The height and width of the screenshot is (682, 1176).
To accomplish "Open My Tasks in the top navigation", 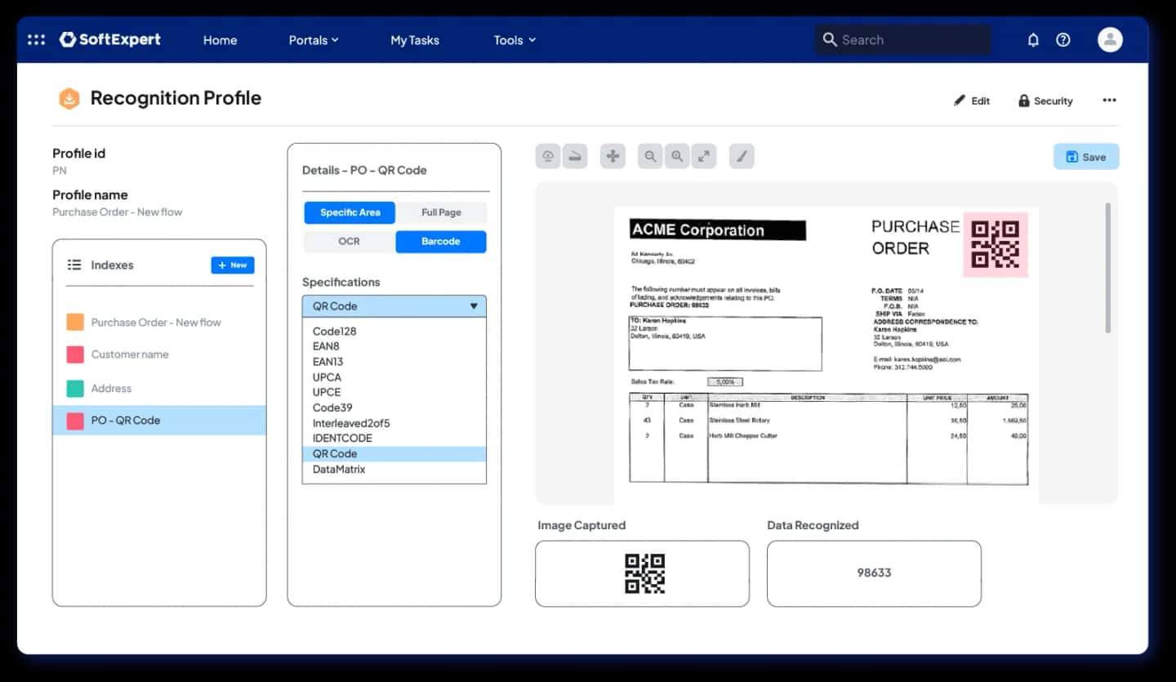I will (415, 40).
